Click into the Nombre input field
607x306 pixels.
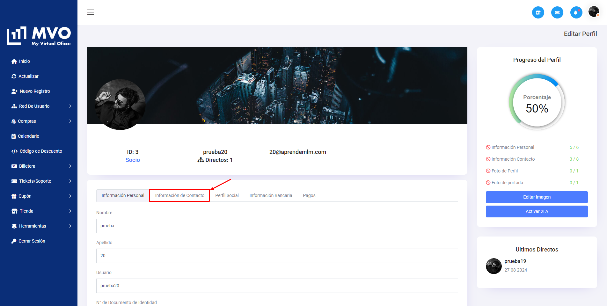pyautogui.click(x=277, y=226)
